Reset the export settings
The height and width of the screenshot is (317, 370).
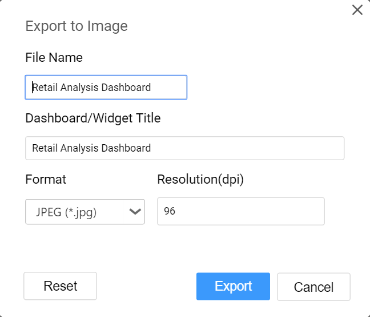tap(60, 286)
